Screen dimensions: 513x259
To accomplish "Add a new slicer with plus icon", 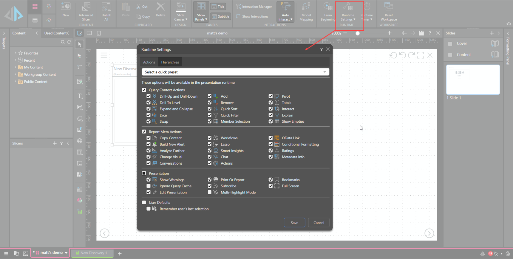I will click(x=55, y=143).
